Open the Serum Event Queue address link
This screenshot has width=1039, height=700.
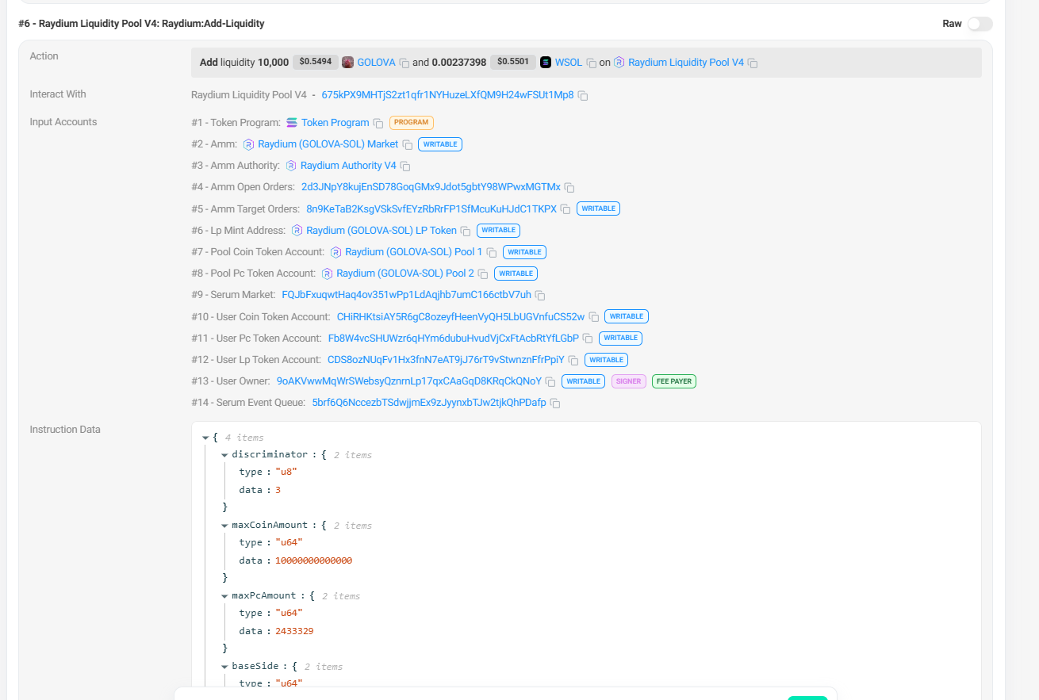point(429,403)
